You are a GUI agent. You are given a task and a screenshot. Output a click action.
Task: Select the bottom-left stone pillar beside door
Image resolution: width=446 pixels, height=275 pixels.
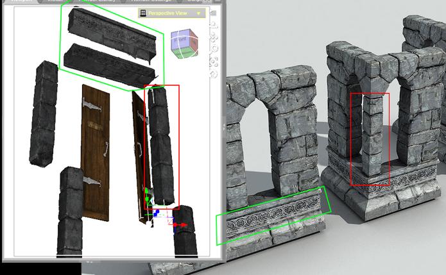pyautogui.click(x=70, y=212)
